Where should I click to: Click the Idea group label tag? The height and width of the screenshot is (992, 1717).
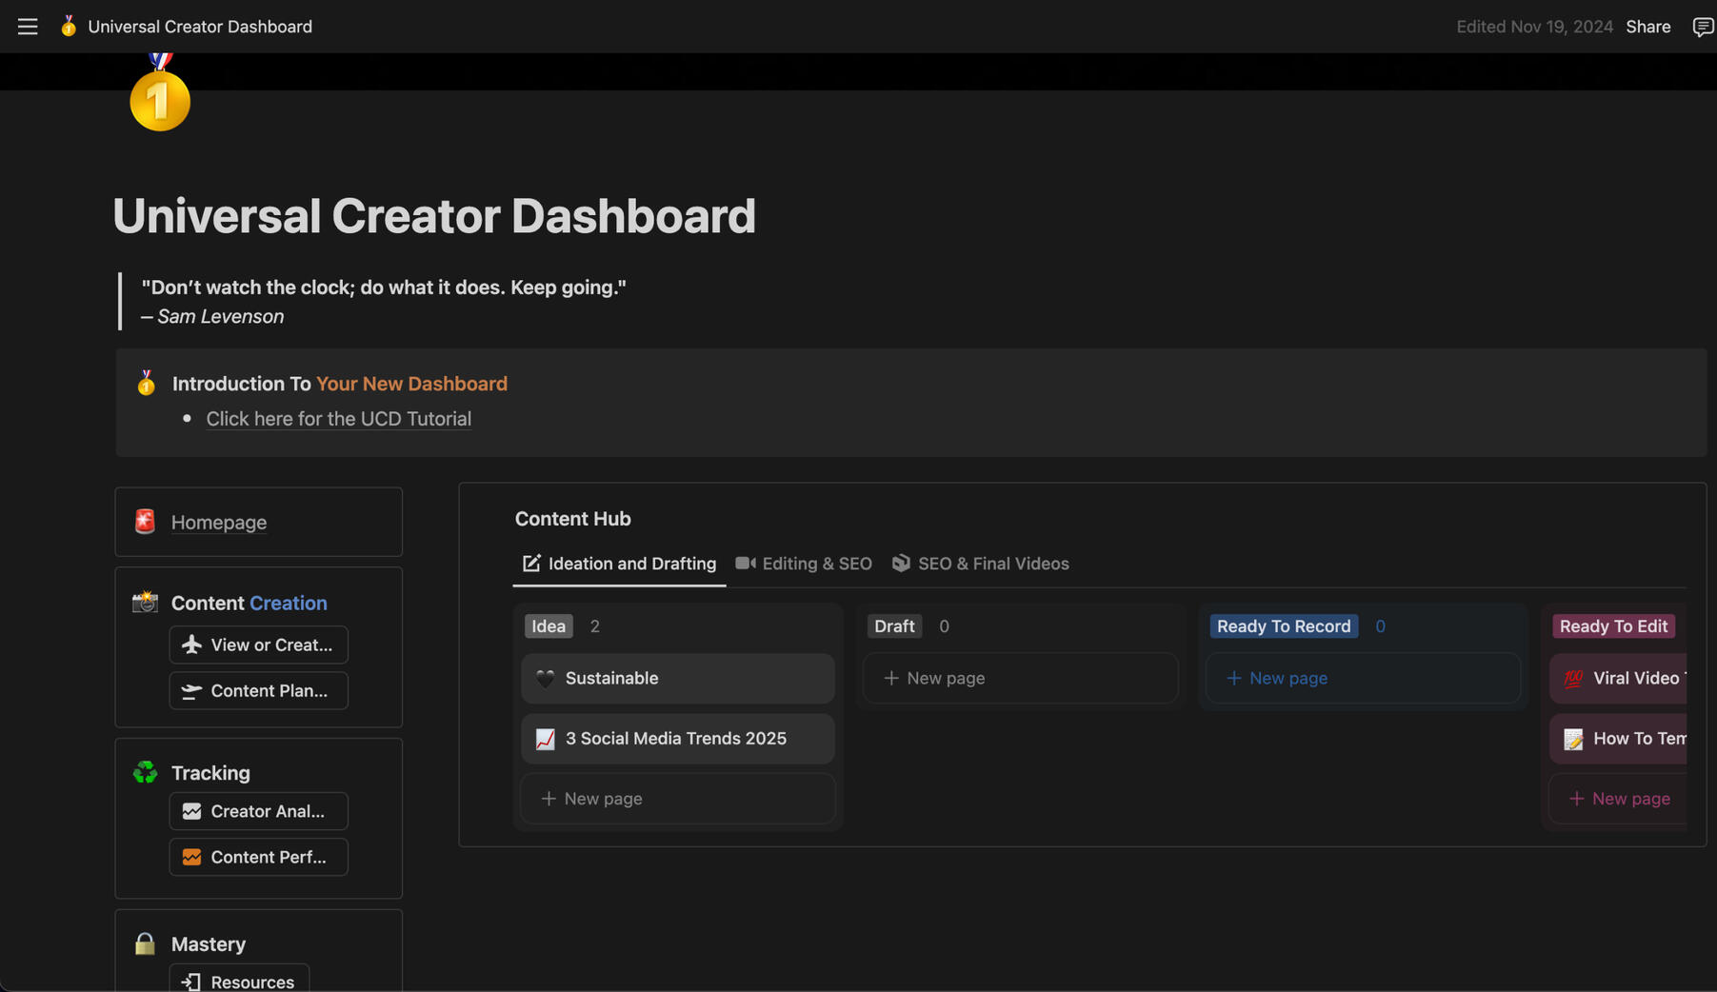point(548,626)
